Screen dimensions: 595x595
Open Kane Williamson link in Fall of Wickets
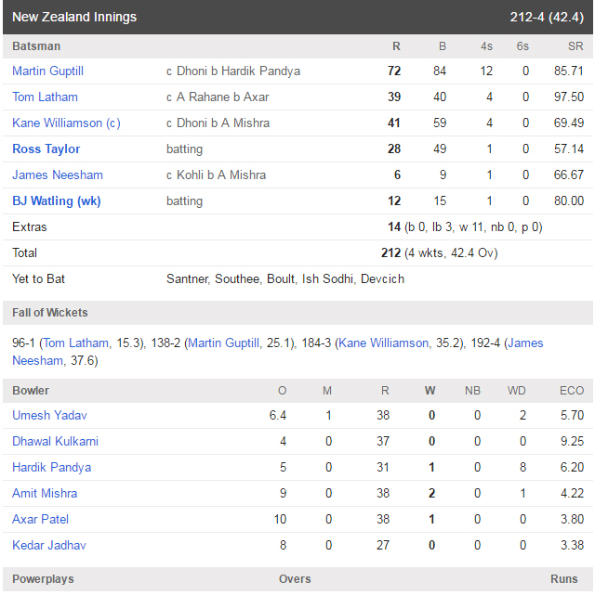383,343
